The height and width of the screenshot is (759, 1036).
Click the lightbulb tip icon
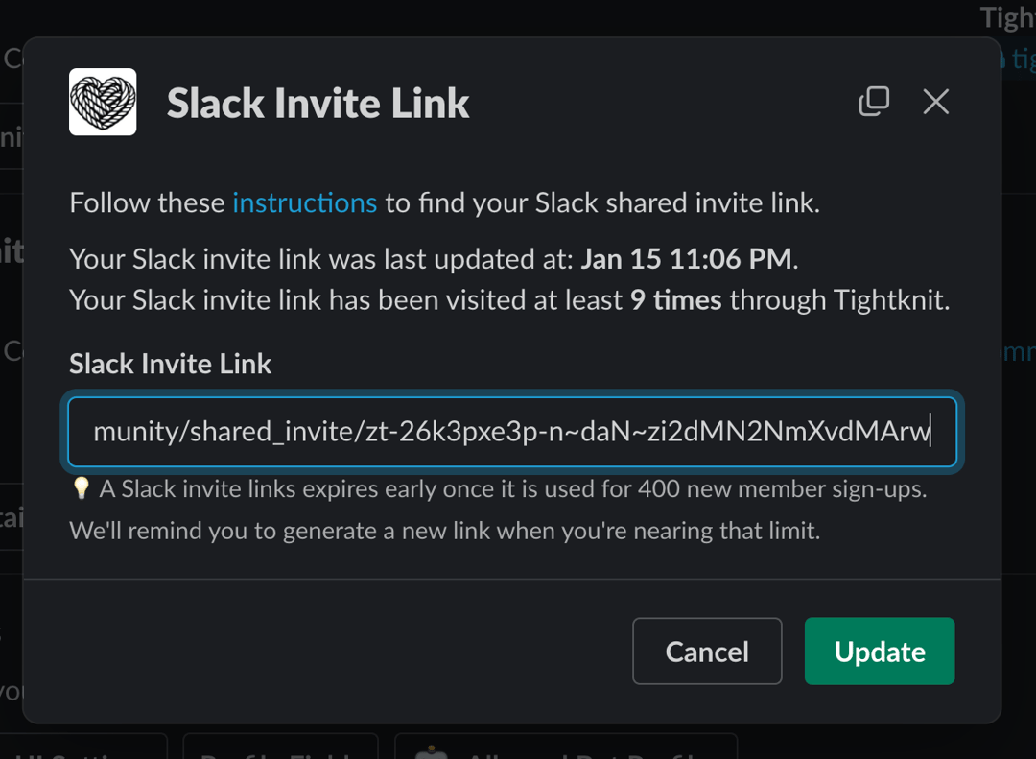[x=80, y=488]
